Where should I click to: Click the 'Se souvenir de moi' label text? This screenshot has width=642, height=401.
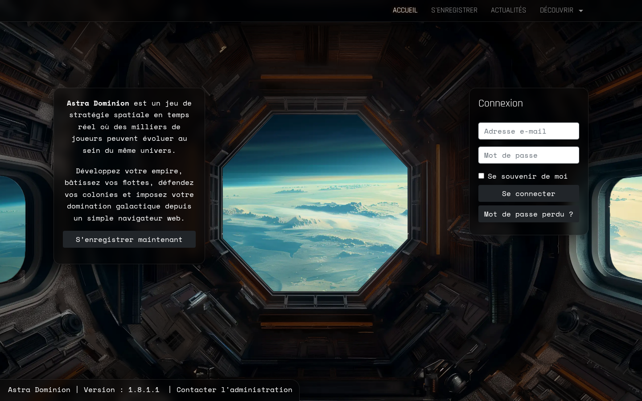[x=527, y=176]
